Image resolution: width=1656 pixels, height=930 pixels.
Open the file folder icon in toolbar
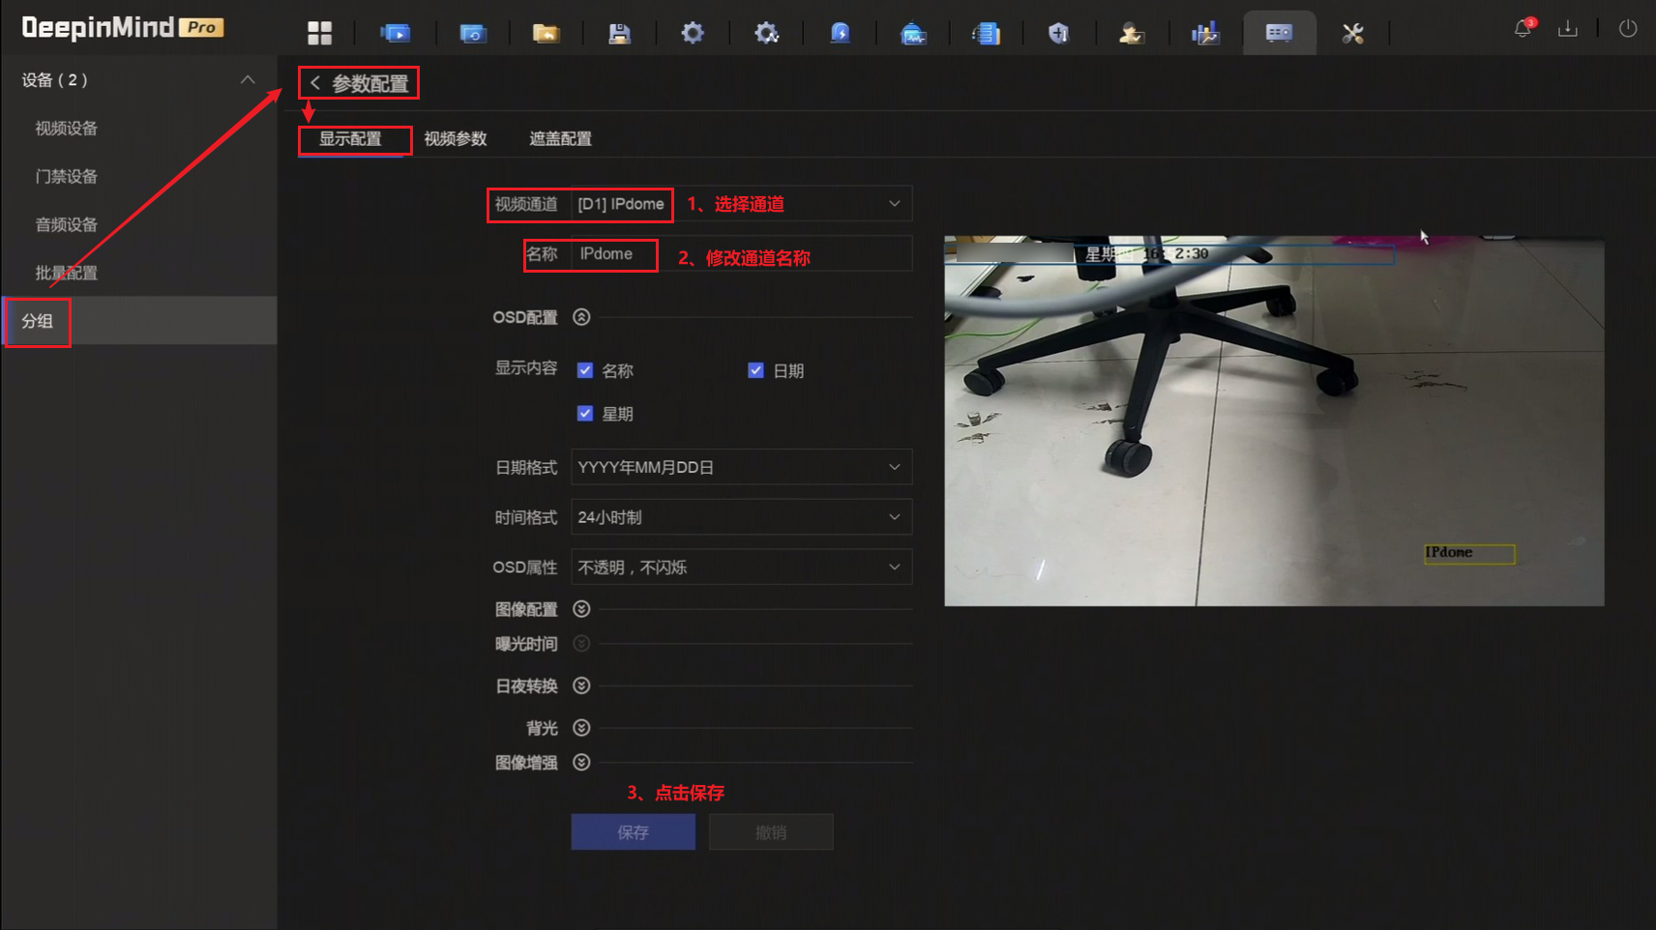point(546,33)
